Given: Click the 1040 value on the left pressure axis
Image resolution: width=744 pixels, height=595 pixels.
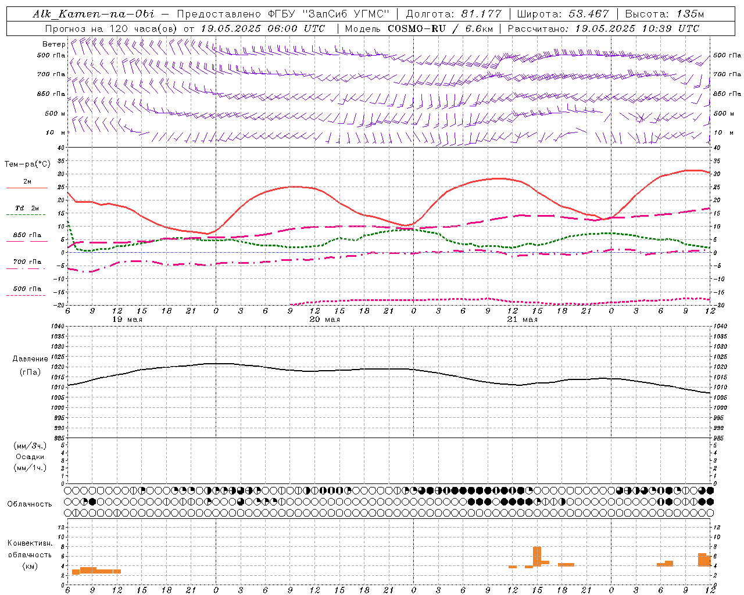Looking at the screenshot, I should point(57,326).
